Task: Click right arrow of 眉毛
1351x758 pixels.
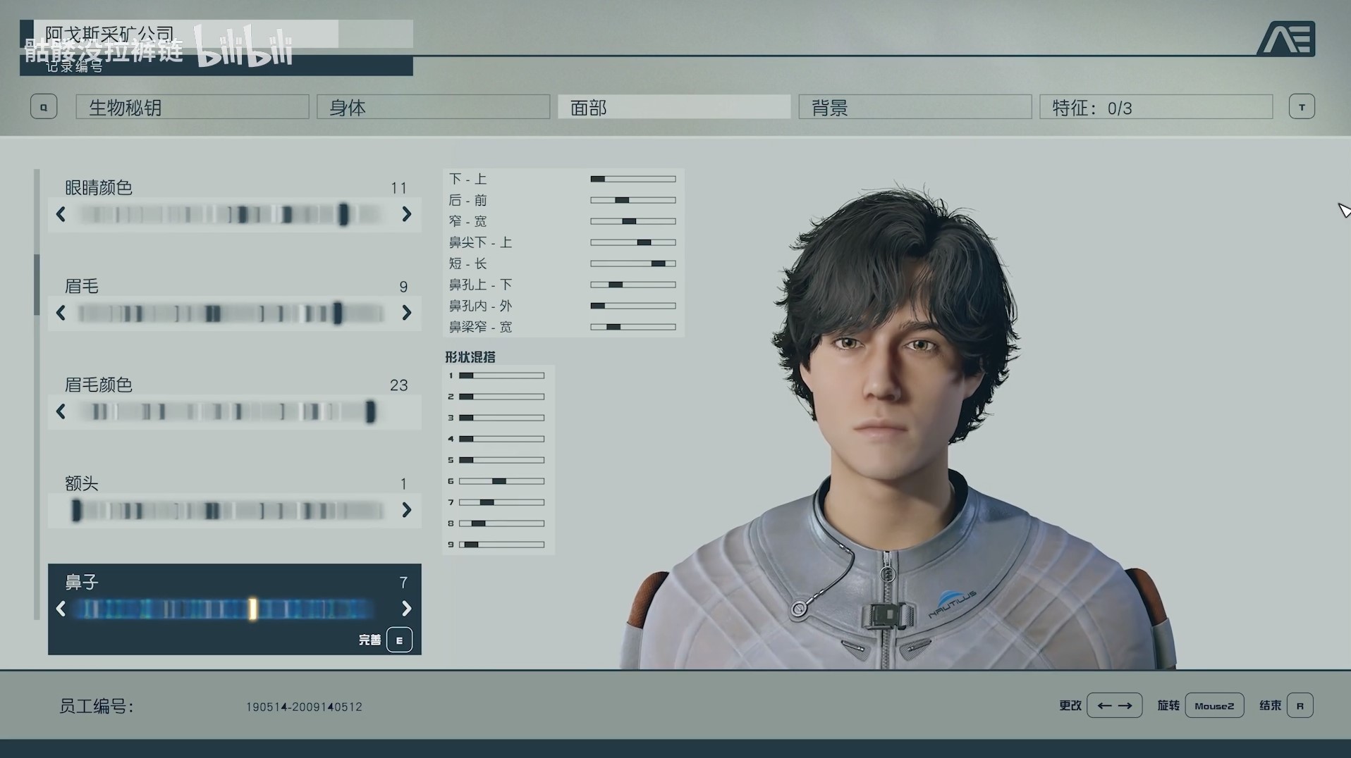Action: (406, 313)
